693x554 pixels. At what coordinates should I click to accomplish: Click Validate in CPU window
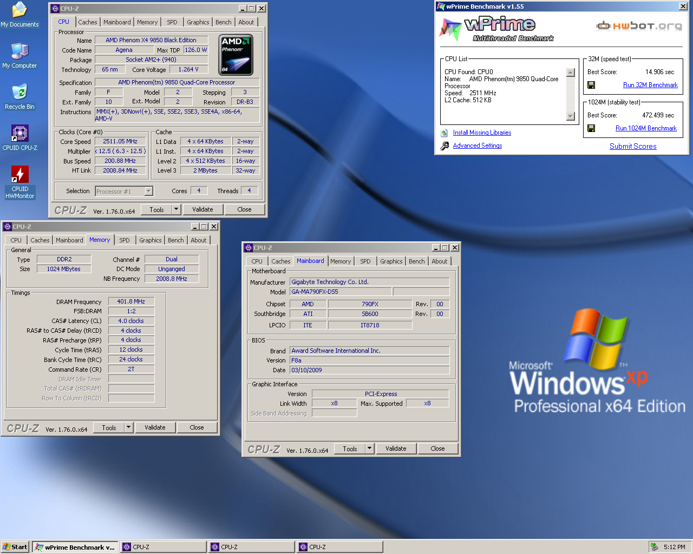coord(202,209)
